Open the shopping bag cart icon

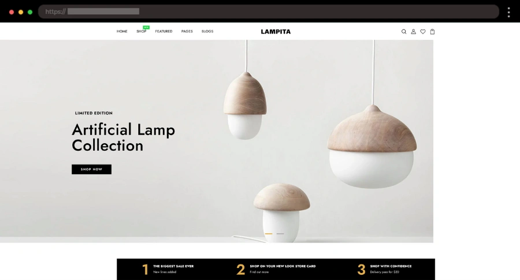click(x=432, y=32)
